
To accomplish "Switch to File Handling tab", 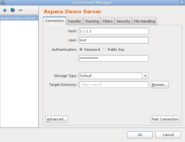I will (x=144, y=21).
